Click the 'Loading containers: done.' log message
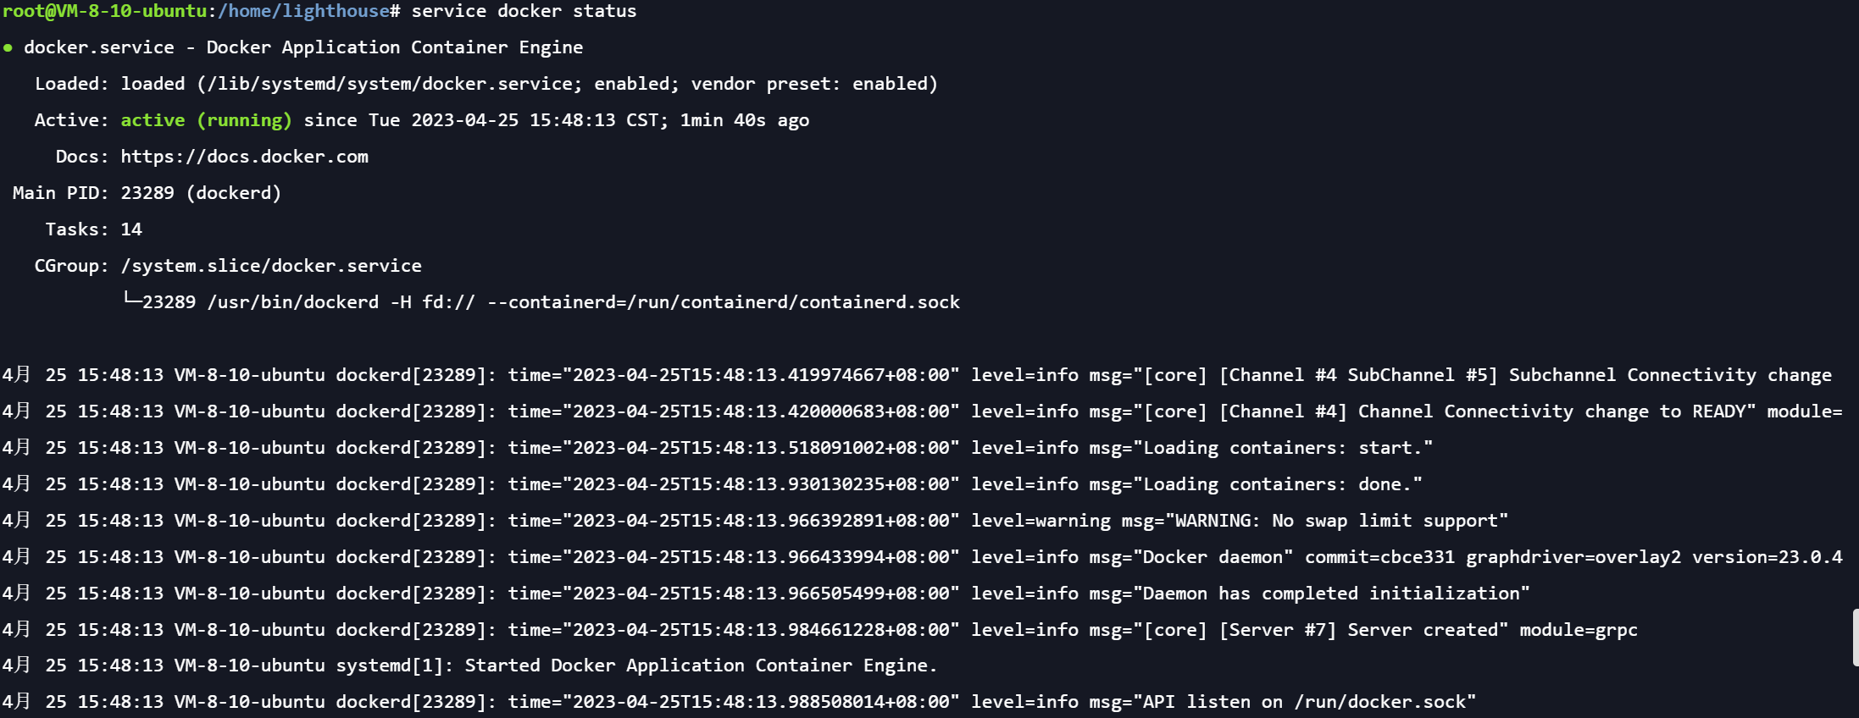Viewport: 1859px width, 718px height. tap(1282, 484)
